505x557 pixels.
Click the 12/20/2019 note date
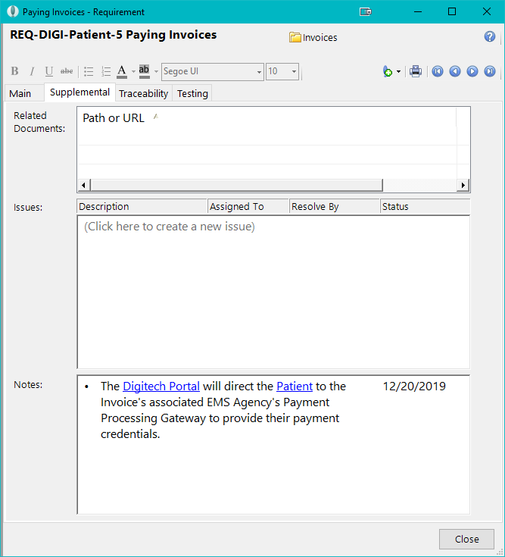pos(414,386)
